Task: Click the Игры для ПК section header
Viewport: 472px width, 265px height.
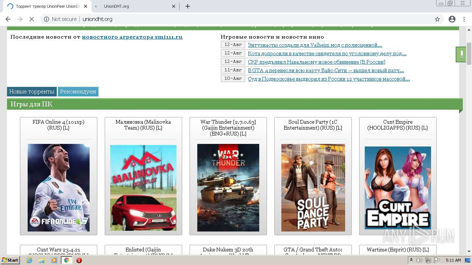Action: [x=235, y=104]
